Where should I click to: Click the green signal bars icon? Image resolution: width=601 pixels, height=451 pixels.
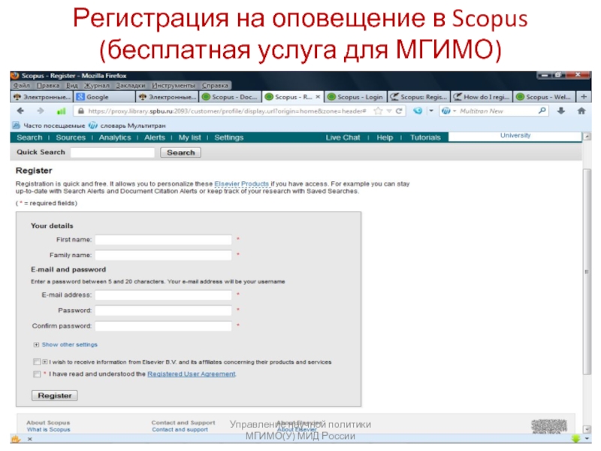coord(61,111)
